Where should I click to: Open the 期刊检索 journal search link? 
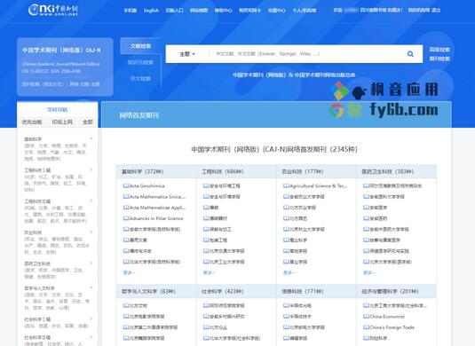(x=439, y=59)
